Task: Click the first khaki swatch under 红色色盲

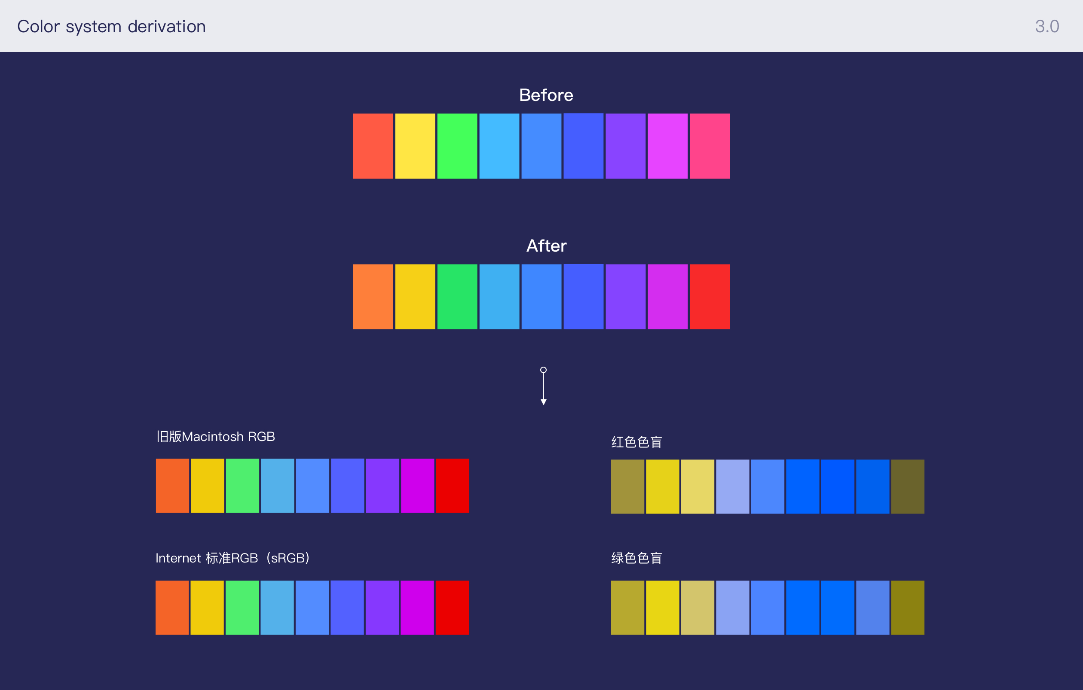Action: click(x=627, y=486)
